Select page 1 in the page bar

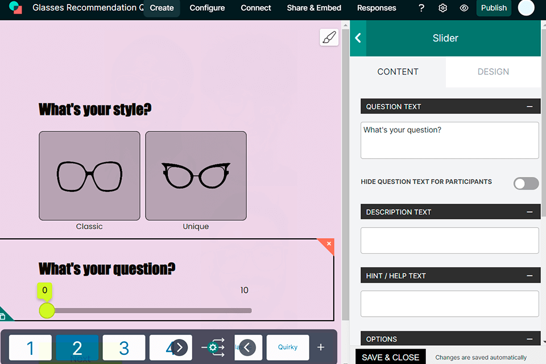pyautogui.click(x=30, y=348)
